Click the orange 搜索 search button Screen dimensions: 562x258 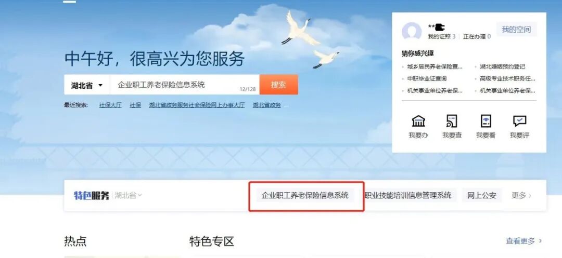[278, 85]
